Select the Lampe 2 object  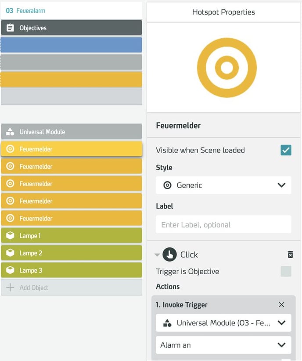72,253
